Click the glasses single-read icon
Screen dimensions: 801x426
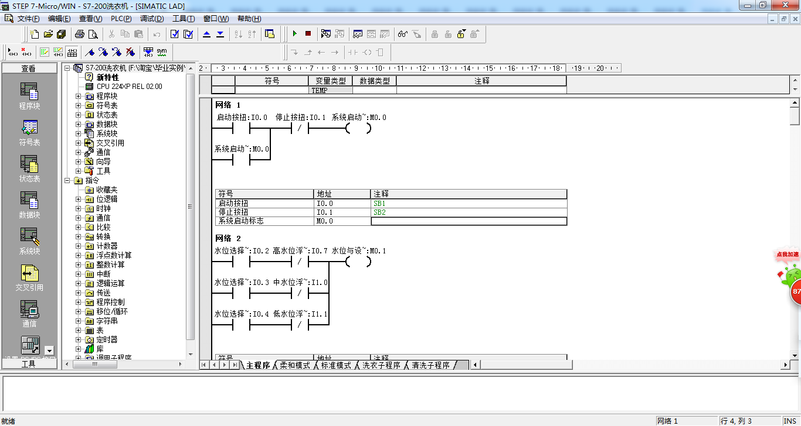[x=403, y=34]
